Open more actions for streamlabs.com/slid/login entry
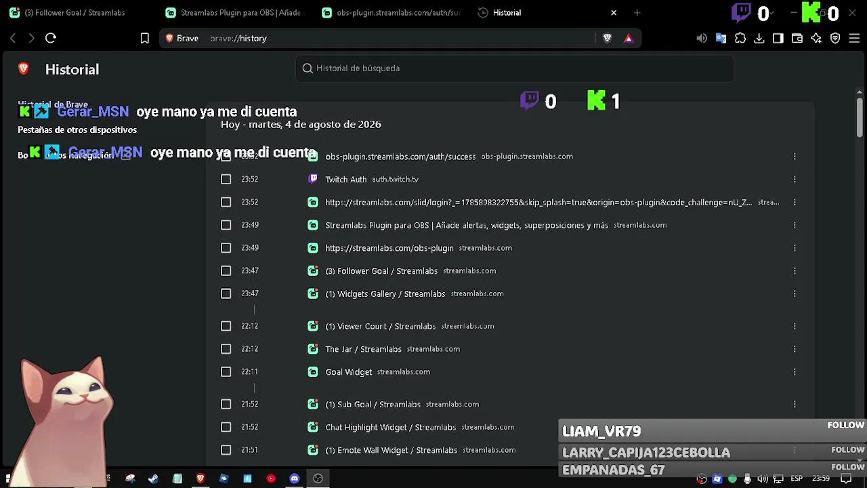 [795, 202]
